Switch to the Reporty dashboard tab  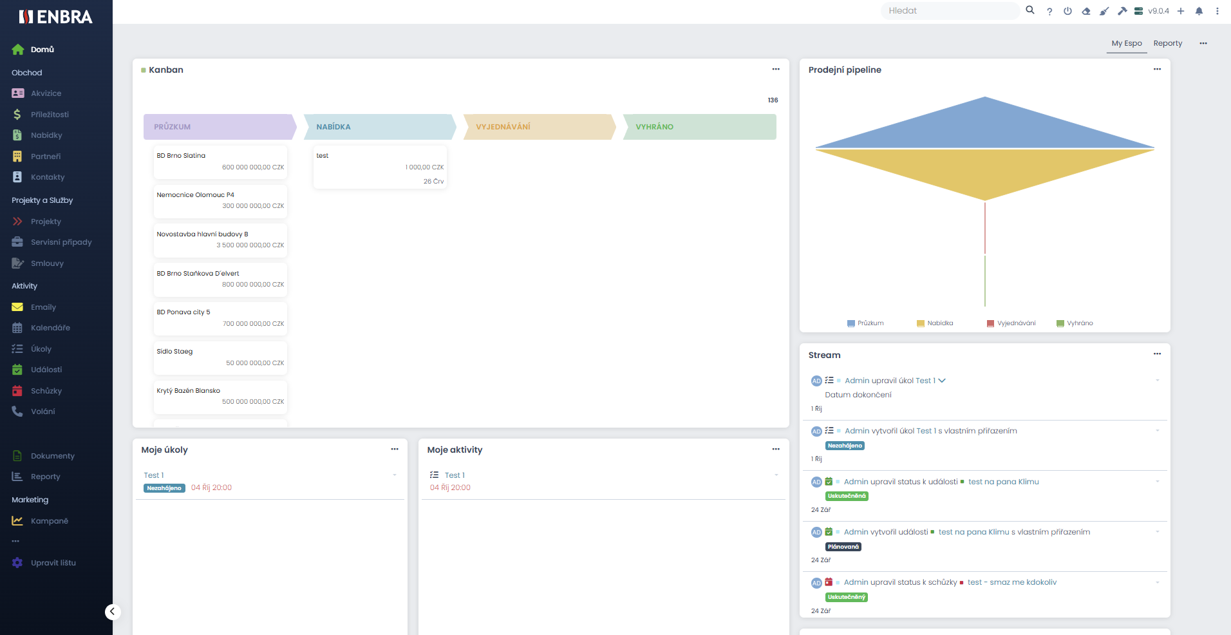(x=1167, y=43)
